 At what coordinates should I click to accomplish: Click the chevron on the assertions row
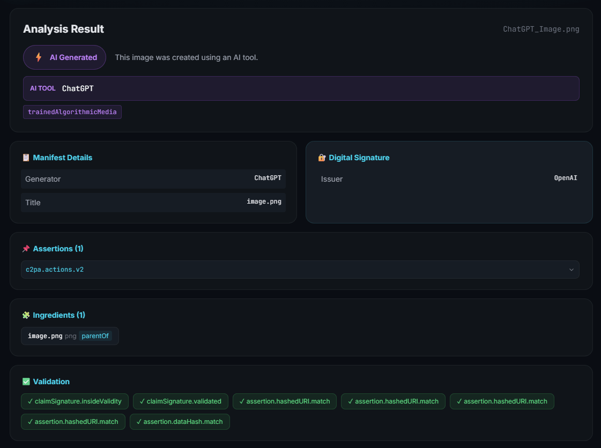pos(572,270)
